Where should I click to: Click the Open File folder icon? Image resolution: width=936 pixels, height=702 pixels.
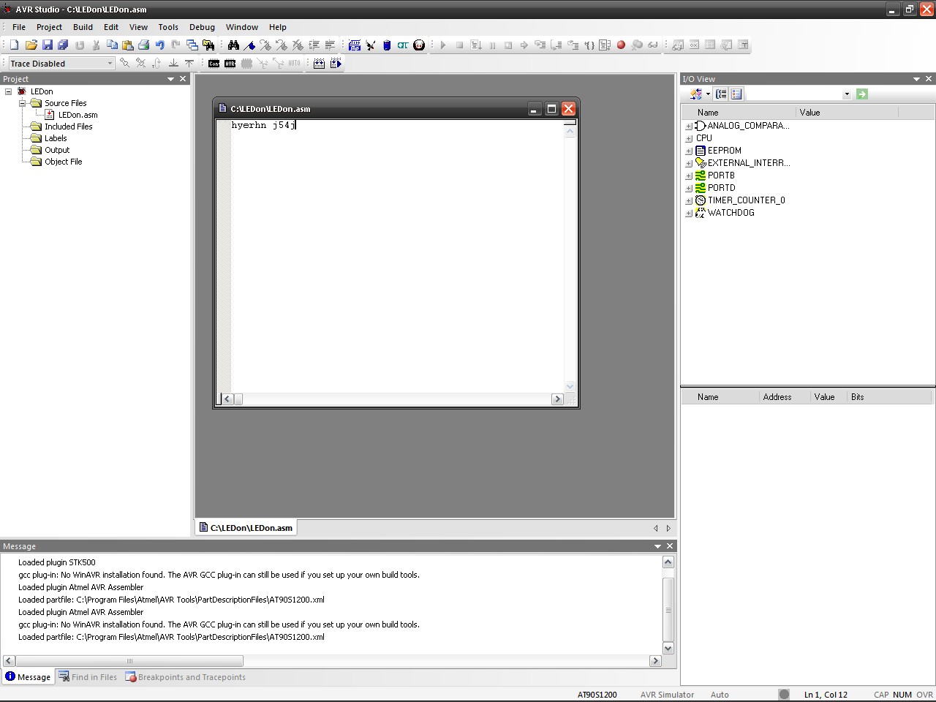coord(31,45)
